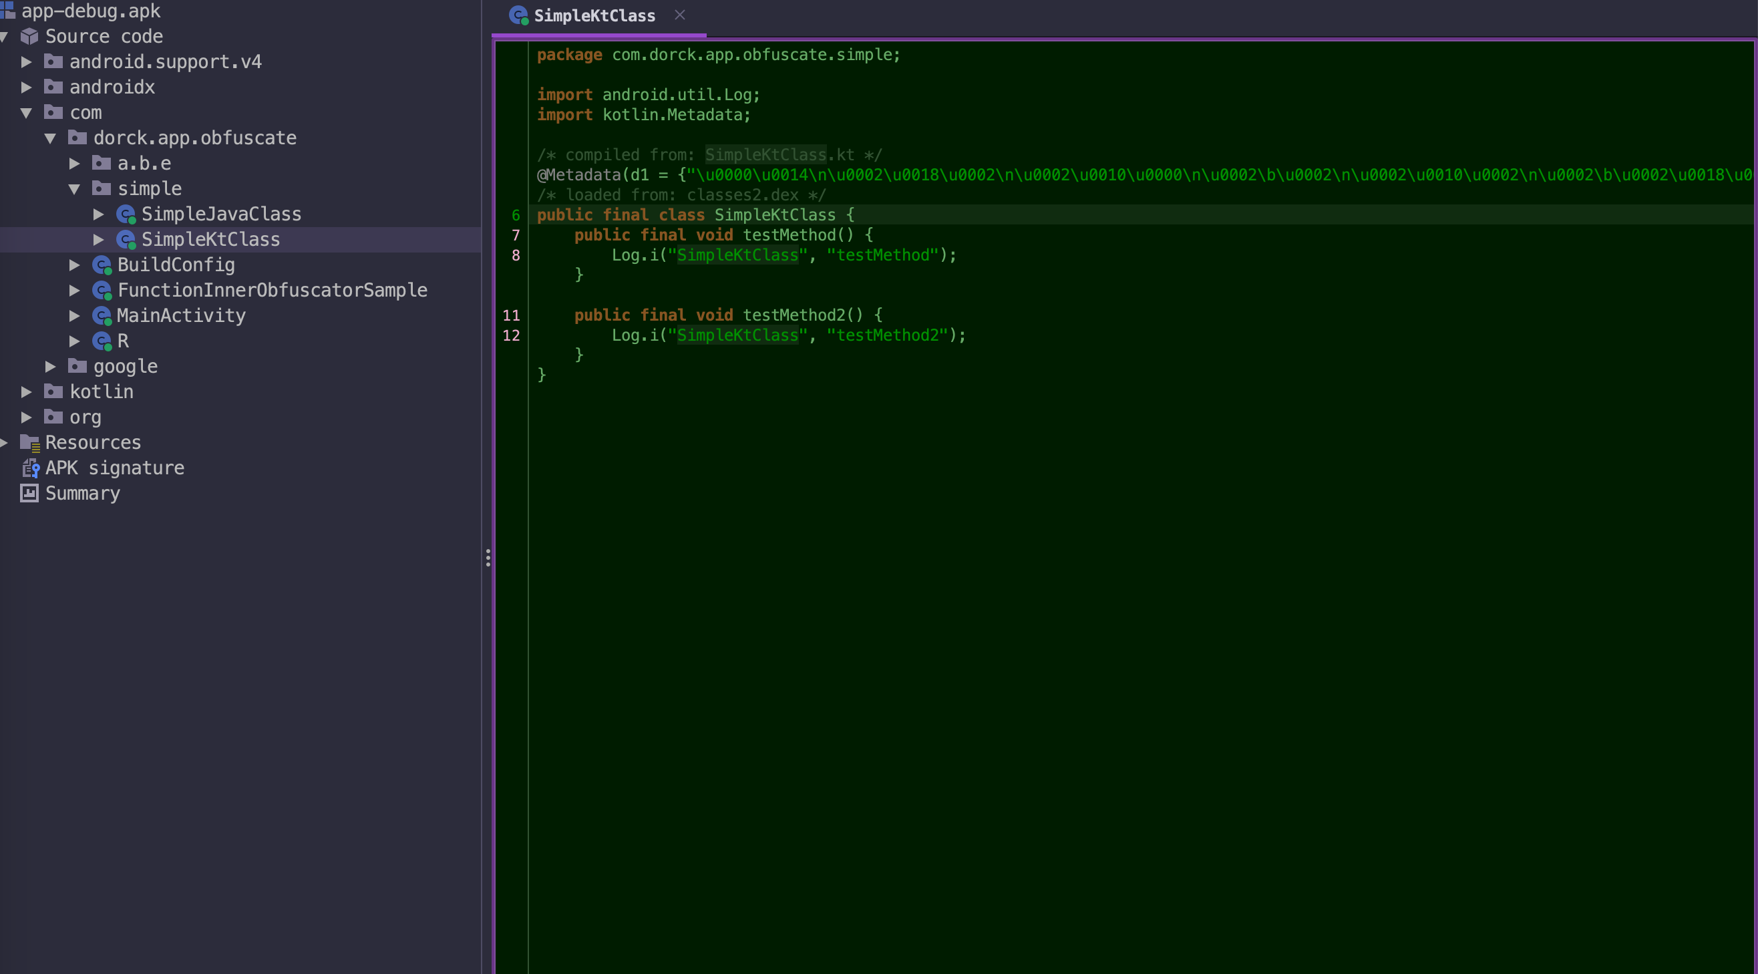Collapse the simple package node
The height and width of the screenshot is (974, 1758).
click(x=74, y=189)
